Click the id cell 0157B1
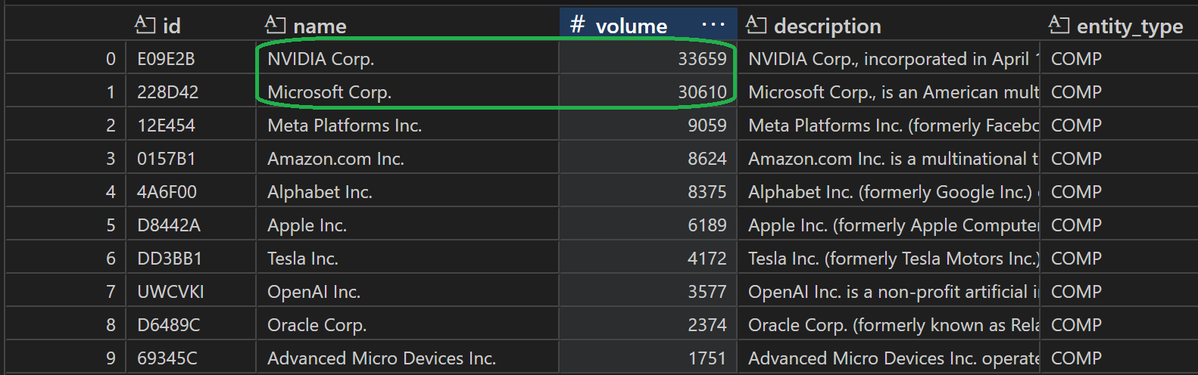1198x375 pixels. coord(191,159)
